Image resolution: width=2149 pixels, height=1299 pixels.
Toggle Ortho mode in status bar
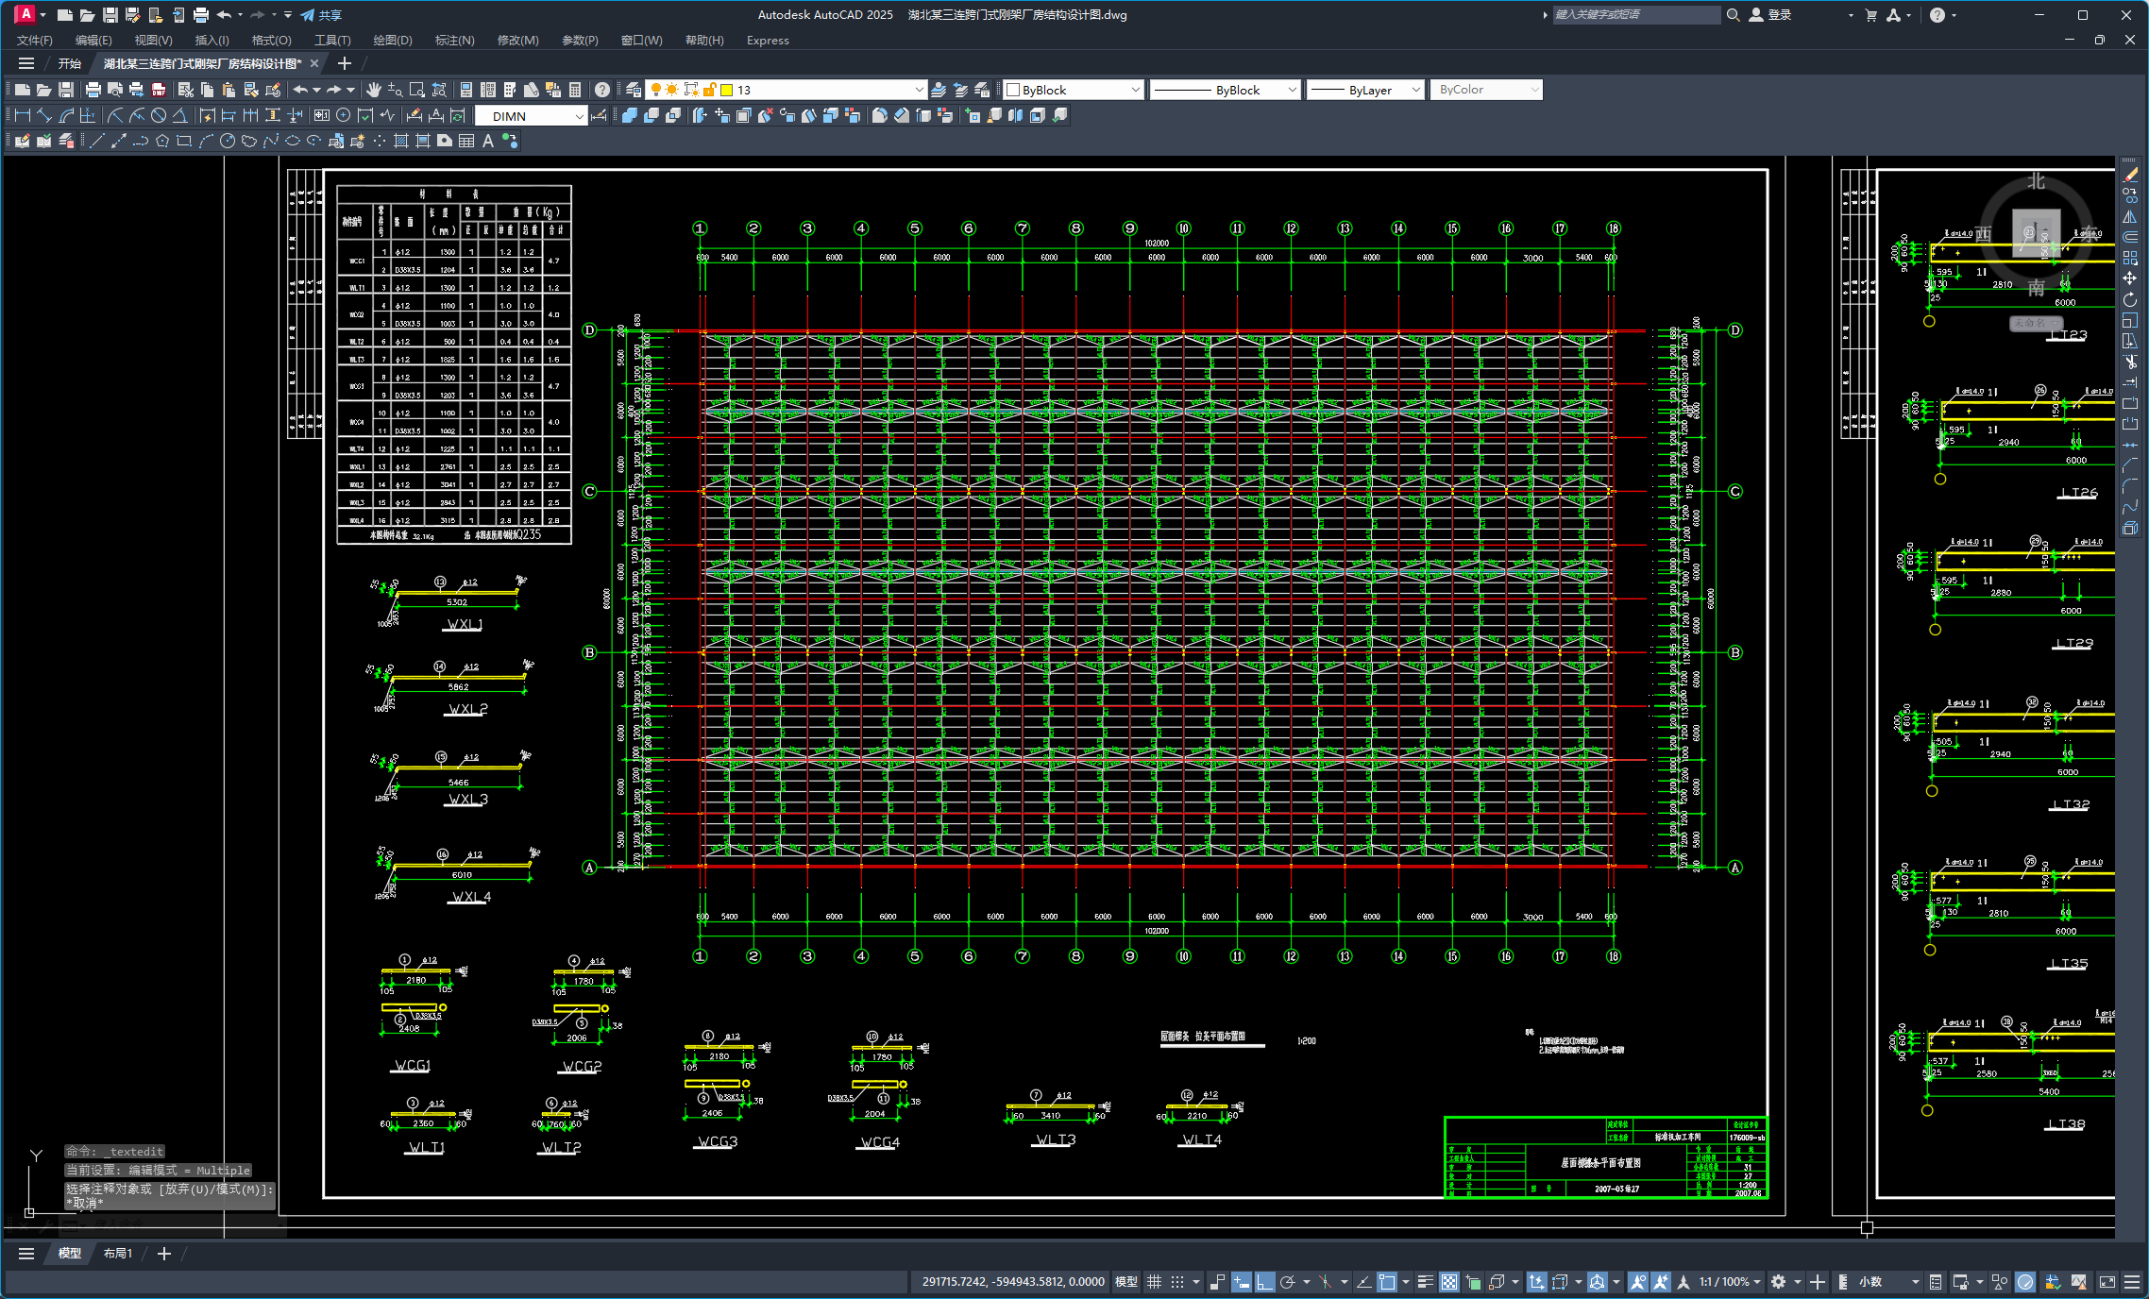point(1264,1281)
